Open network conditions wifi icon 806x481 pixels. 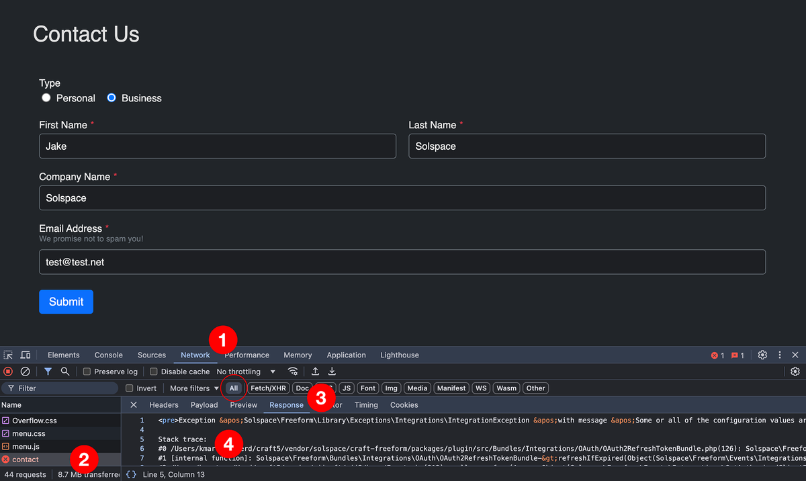293,371
